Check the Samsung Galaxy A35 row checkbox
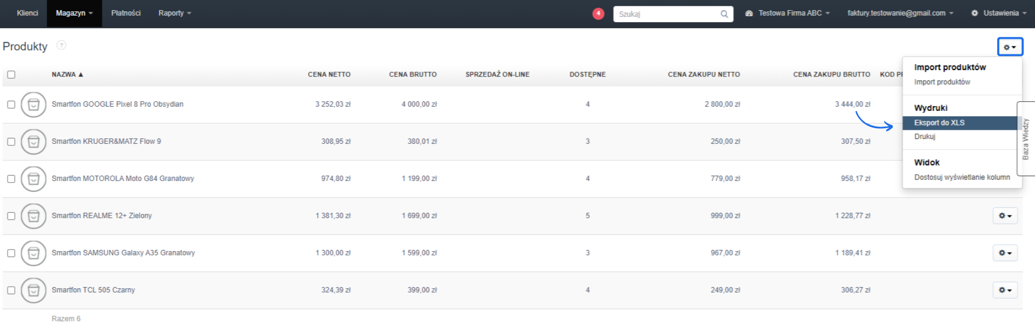This screenshot has height=327, width=1035. point(11,253)
